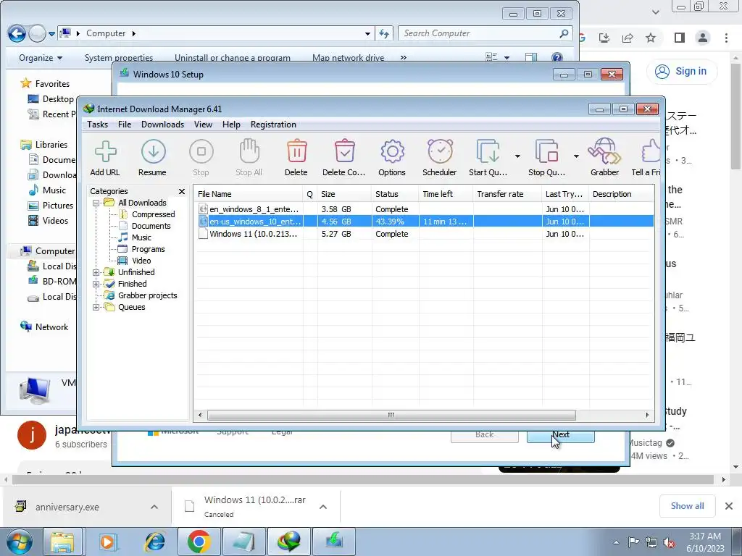Sort by Status column header
Viewport: 742px width, 556px height.
point(395,194)
